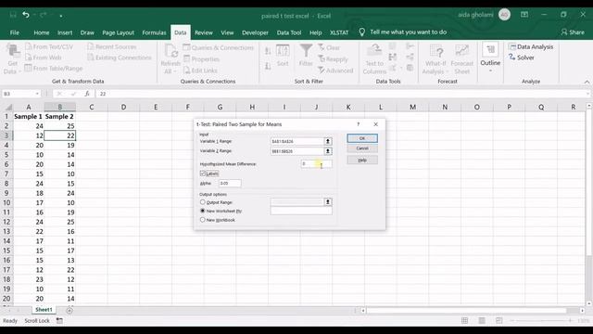Image resolution: width=593 pixels, height=334 pixels.
Task: Click Recent Sources
Action: point(112,46)
